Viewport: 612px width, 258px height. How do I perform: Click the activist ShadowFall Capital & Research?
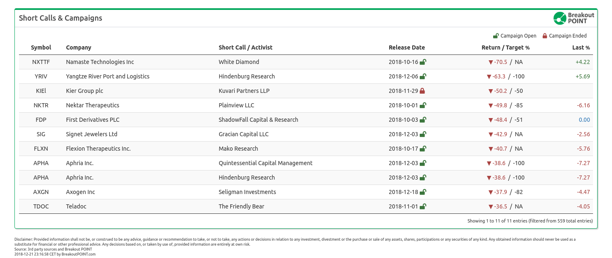258,120
